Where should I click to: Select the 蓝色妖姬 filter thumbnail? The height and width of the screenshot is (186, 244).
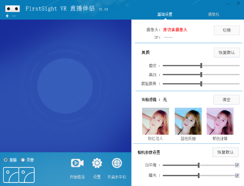tap(188, 121)
